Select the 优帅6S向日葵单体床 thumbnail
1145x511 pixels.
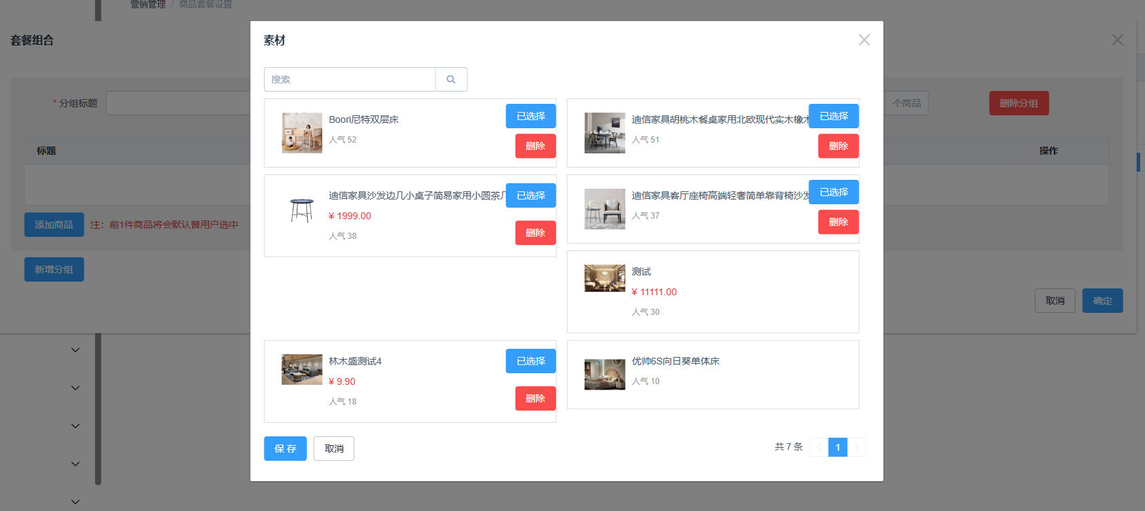(604, 375)
